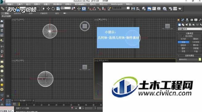Toggle Spinner Snap

click(x=104, y=9)
